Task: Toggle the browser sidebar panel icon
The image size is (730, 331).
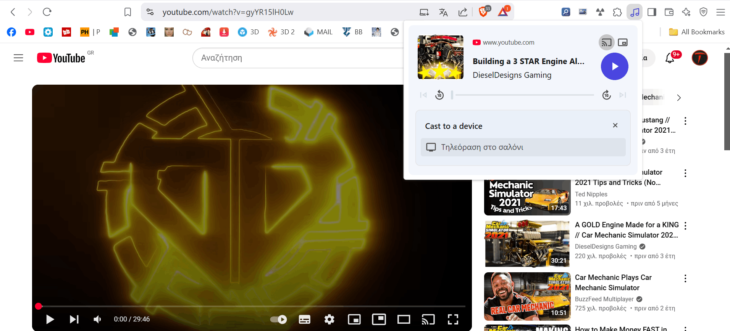Action: tap(652, 12)
